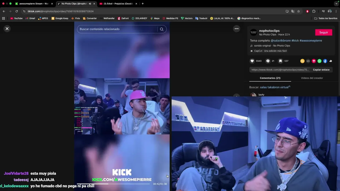Open the Extensions puzzle icon
This screenshot has width=340, height=191.
(314, 11)
